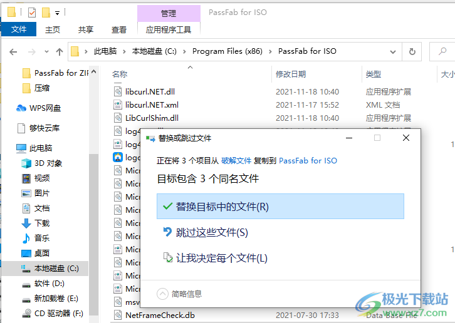Go forward with the right arrow
The height and width of the screenshot is (323, 455).
[x=31, y=52]
